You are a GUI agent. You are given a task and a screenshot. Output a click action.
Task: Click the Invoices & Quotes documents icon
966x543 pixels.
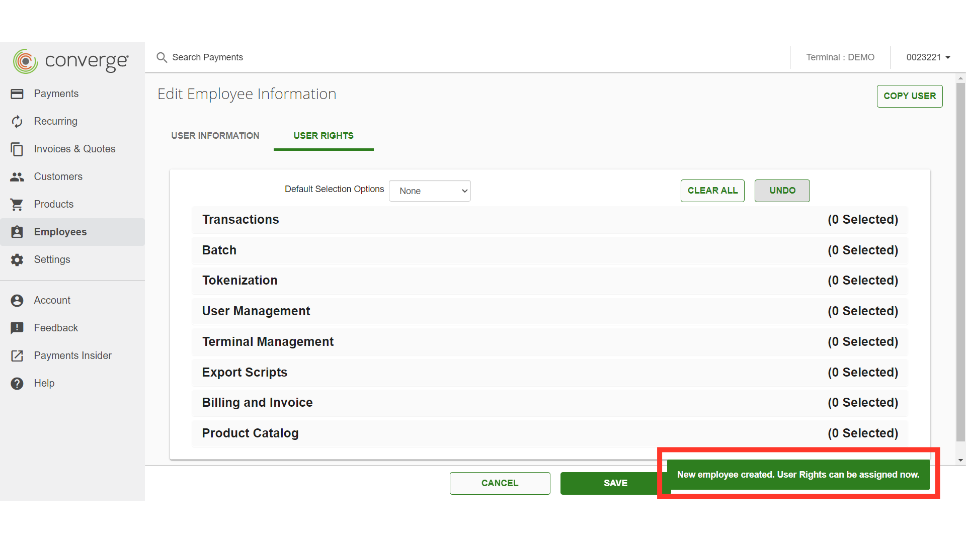click(x=17, y=149)
